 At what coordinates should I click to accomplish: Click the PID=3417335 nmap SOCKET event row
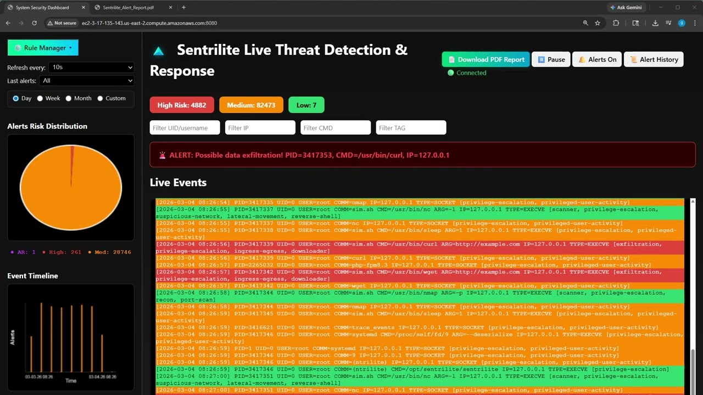[x=420, y=202]
